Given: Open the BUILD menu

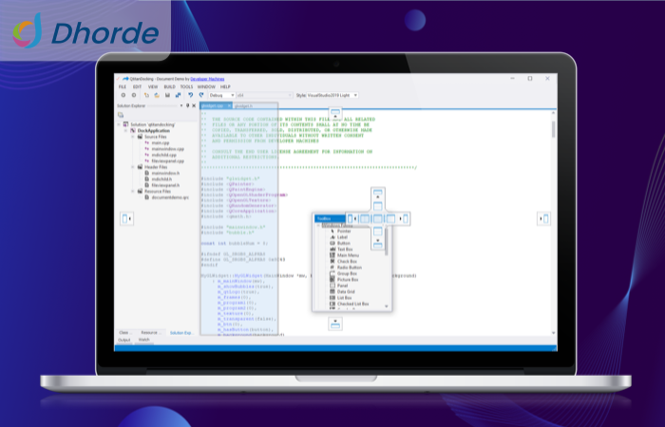Looking at the screenshot, I should tap(168, 86).
